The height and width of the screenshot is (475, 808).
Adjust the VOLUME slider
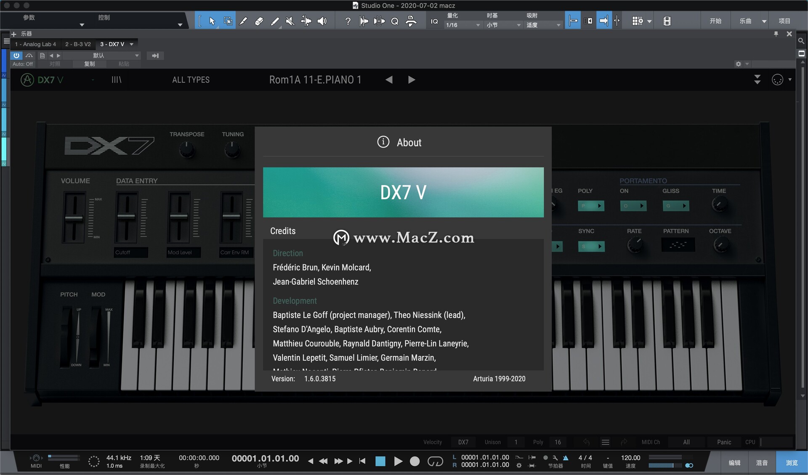click(74, 218)
